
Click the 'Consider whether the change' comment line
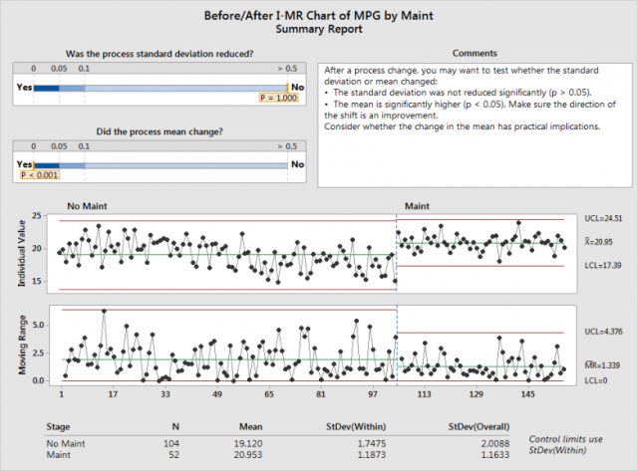click(x=463, y=126)
